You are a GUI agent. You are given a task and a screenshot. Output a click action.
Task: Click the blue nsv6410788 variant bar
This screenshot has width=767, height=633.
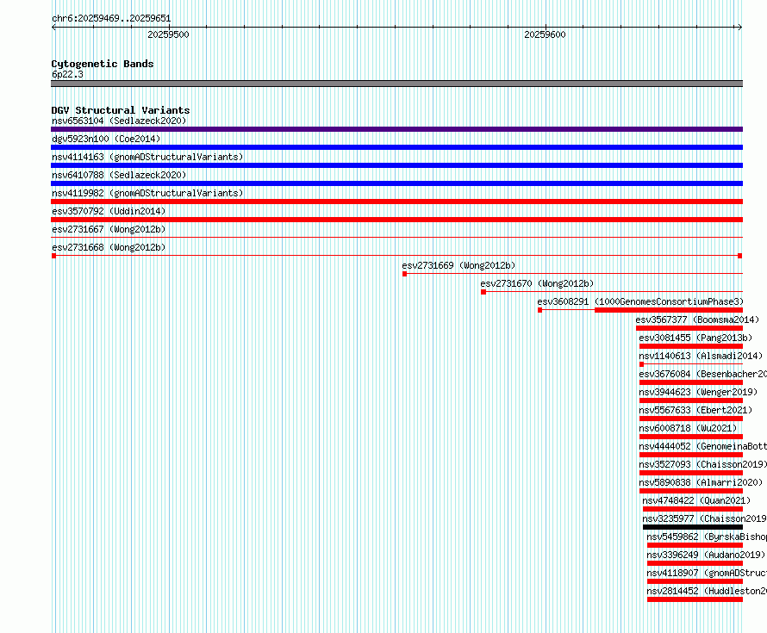(x=396, y=183)
